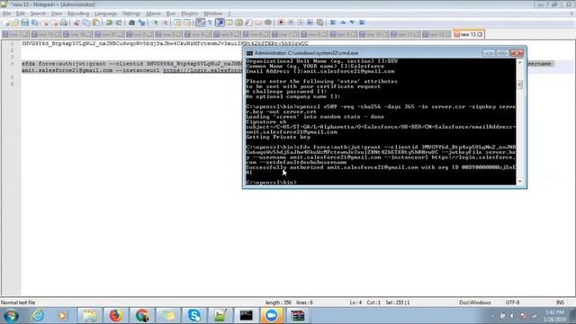Undo last edit with the Undo icon
This screenshot has height=324, width=576.
(x=109, y=22)
